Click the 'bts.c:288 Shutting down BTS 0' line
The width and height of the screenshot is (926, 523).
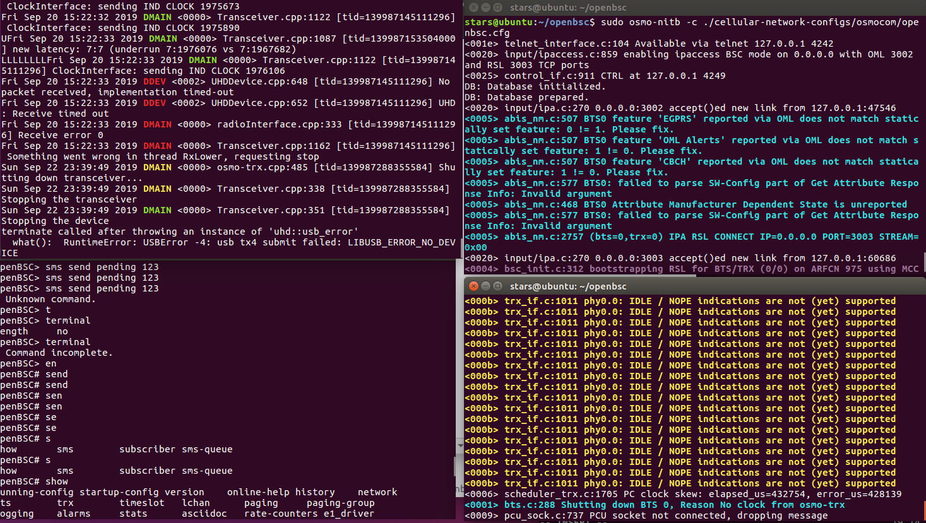click(655, 505)
